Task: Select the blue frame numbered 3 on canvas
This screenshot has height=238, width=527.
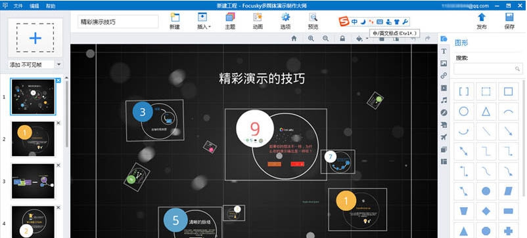Action: [x=154, y=121]
